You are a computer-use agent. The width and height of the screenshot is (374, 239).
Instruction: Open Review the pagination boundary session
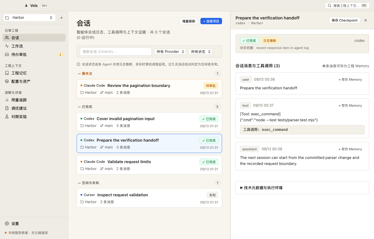click(149, 89)
